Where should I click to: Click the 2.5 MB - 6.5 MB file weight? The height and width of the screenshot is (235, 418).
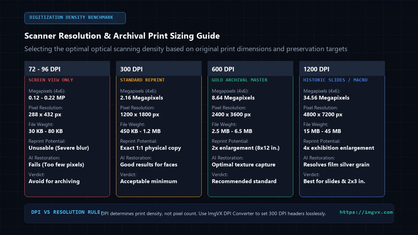[x=232, y=131]
